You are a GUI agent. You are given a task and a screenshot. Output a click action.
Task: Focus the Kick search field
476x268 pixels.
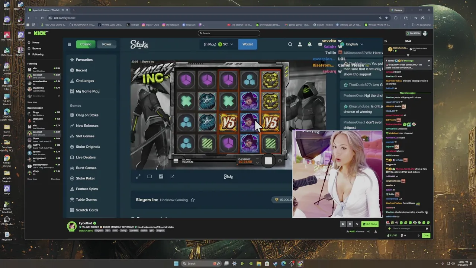point(229,33)
